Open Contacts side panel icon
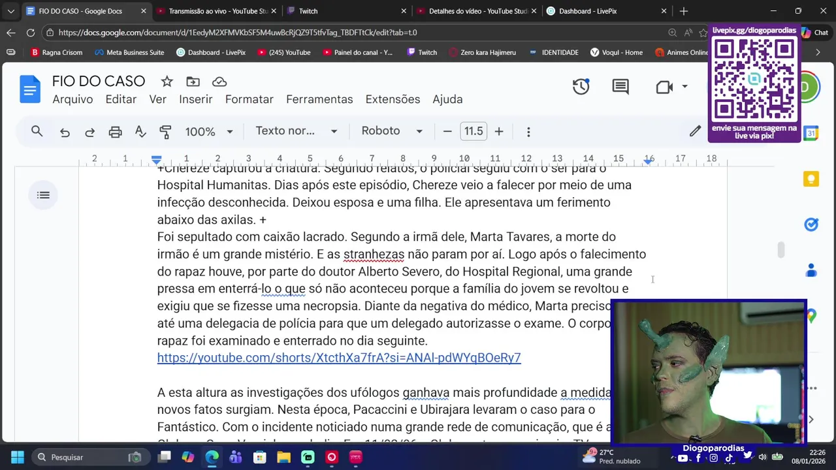This screenshot has width=836, height=470. [x=811, y=270]
